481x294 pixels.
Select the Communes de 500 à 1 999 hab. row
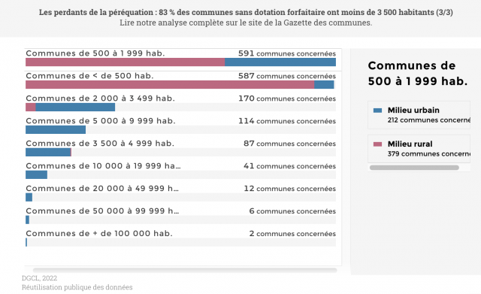point(180,58)
